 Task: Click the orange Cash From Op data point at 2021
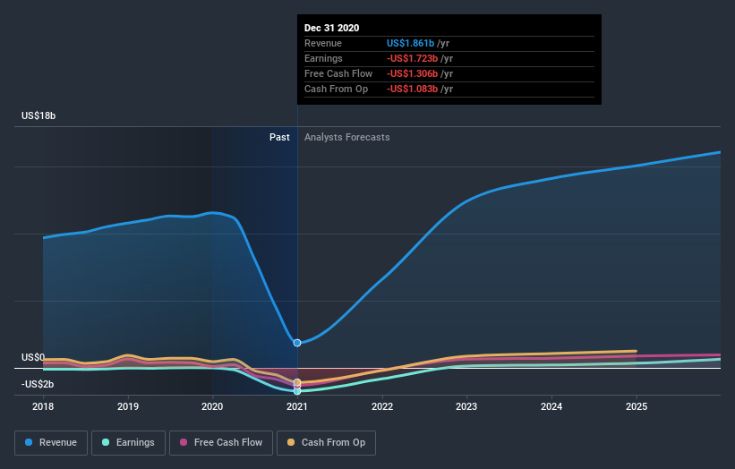(x=297, y=382)
